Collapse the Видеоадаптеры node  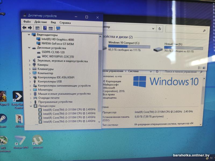point(29,35)
